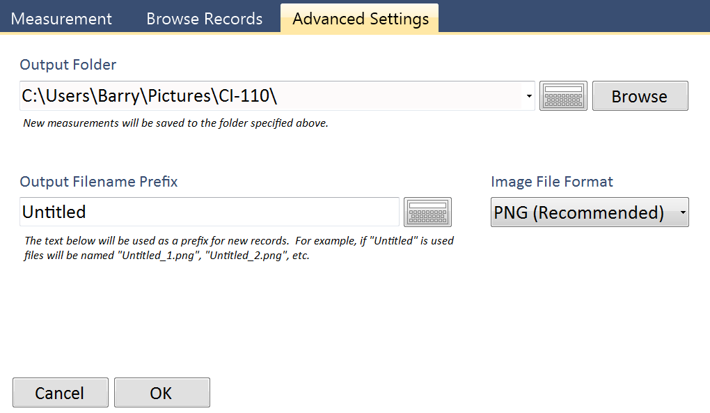Click the 'New measurements will be saved' hint text
This screenshot has height=413, width=710.
tap(175, 123)
